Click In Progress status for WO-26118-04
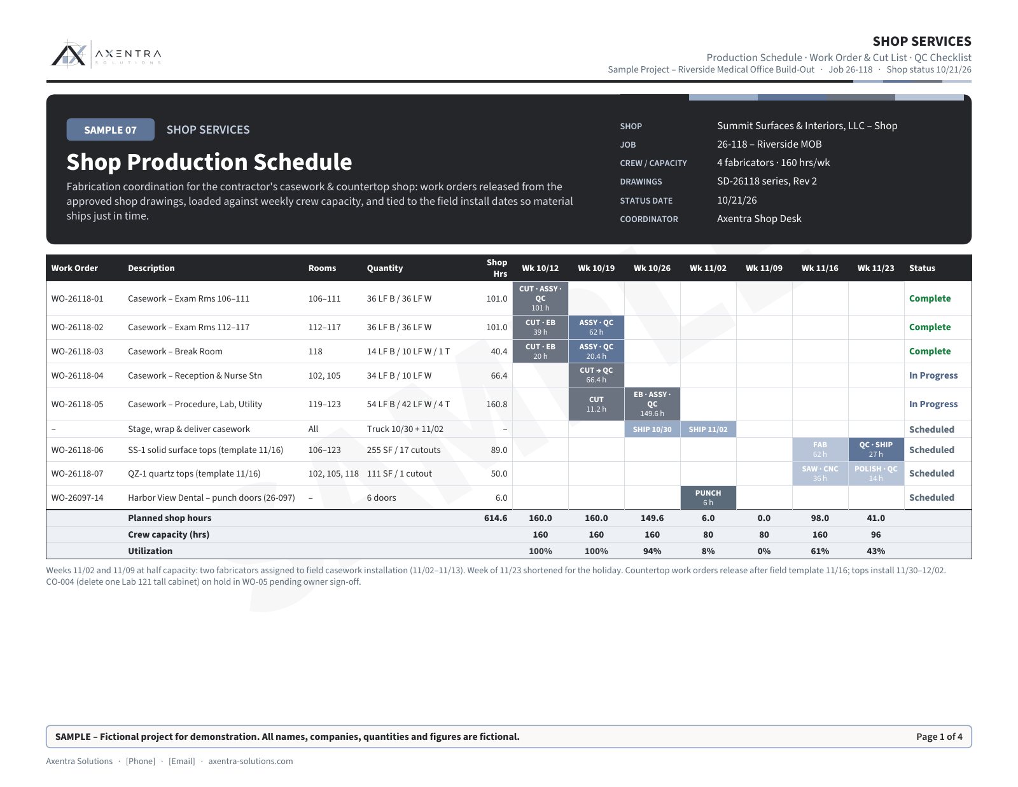Viewport: 1018px width, 787px height. [x=933, y=375]
